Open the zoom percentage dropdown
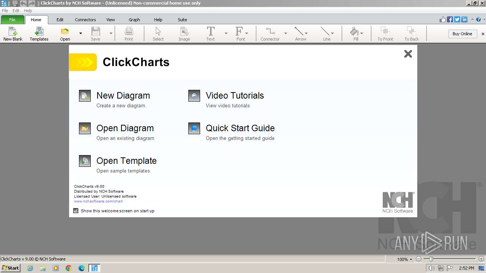 [411, 259]
